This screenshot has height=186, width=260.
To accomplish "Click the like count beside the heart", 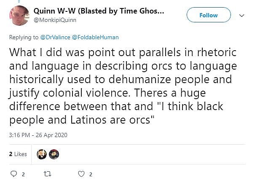I will click(x=91, y=174).
